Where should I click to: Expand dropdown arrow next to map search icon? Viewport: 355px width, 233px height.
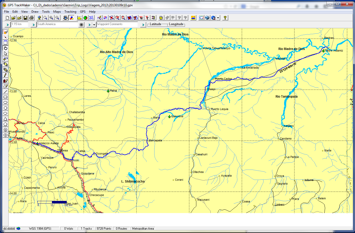click(x=218, y=18)
